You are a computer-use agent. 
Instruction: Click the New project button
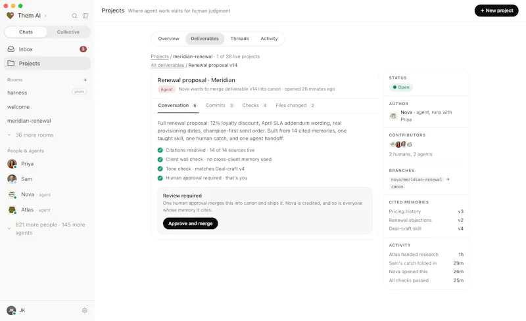click(496, 11)
